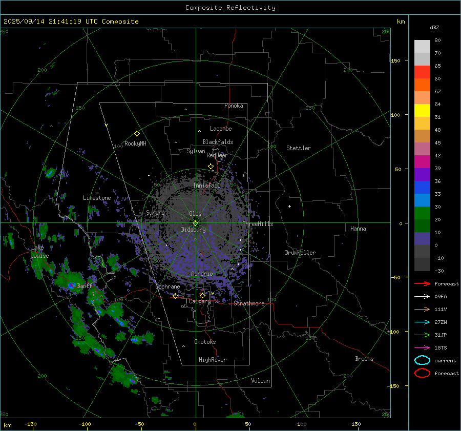The width and height of the screenshot is (461, 431).
Task: Click the yellow diamond marker near RedDeer
Action: click(211, 167)
